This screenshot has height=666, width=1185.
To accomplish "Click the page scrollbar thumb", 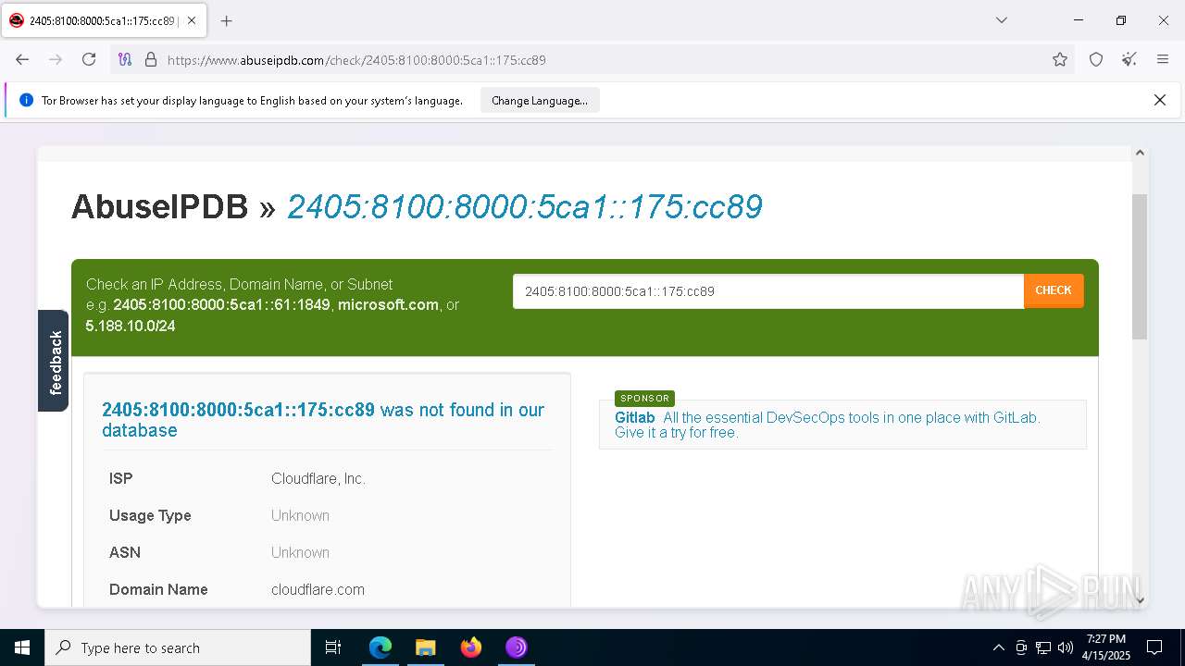I will [x=1140, y=266].
